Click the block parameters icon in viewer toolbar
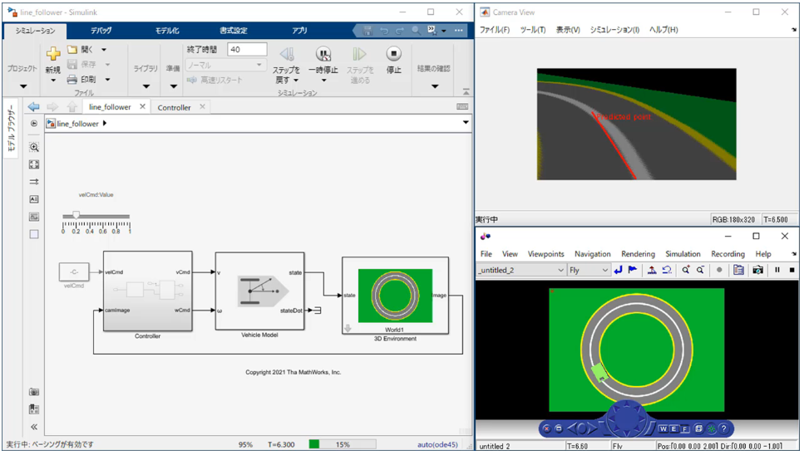This screenshot has height=455, width=804. [x=738, y=270]
